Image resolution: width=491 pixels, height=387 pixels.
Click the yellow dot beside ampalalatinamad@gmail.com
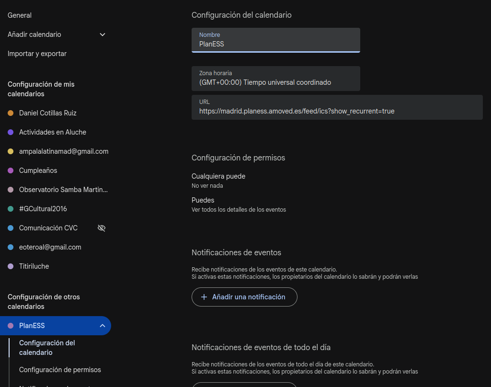click(11, 151)
